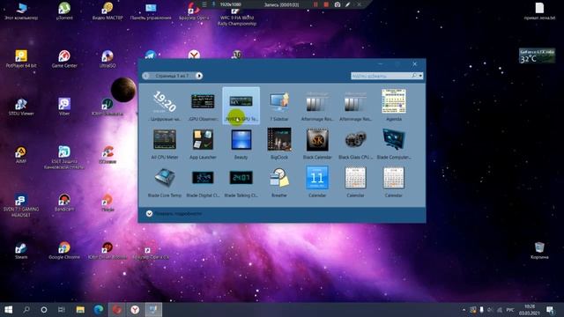Image resolution: width=564 pixels, height=317 pixels.
Task: Select the Steam desktop shortcut
Action: coord(21,250)
